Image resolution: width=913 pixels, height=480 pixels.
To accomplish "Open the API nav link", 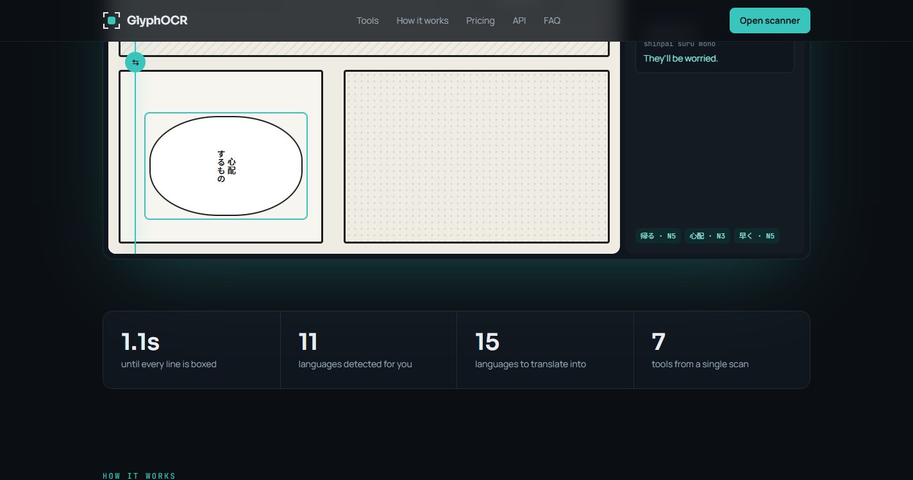I will tap(519, 21).
